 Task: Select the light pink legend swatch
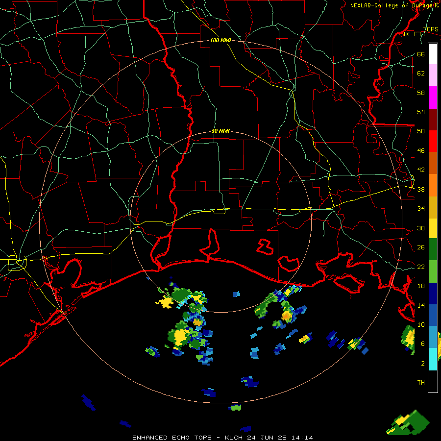[433, 75]
